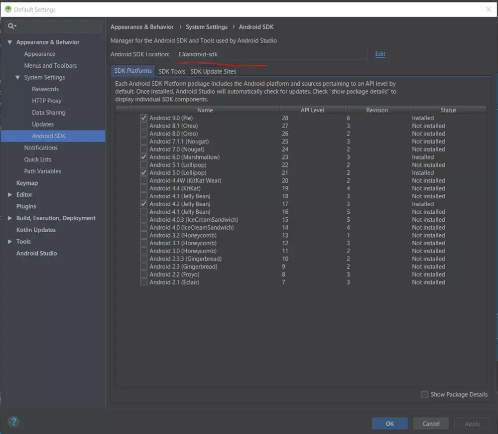Expand the Editor section arrow

pyautogui.click(x=10, y=194)
